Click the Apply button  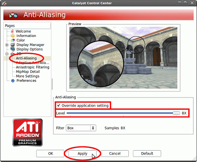[x=82, y=153]
